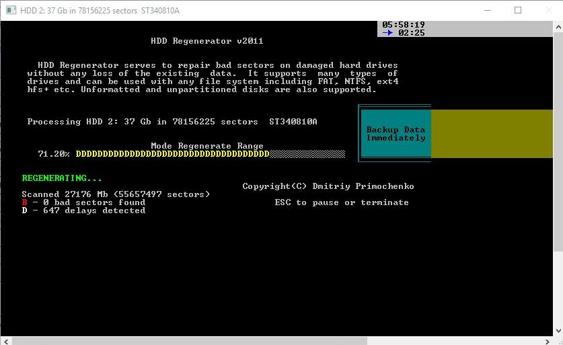Viewport: 563px width, 345px height.
Task: Minimize the HDD Regenerator console window
Action: tap(487, 10)
